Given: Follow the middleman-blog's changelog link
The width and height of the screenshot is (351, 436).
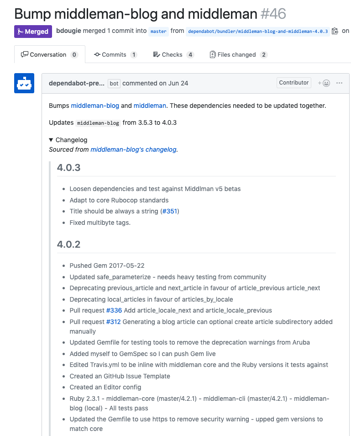Looking at the screenshot, I should 134,149.
